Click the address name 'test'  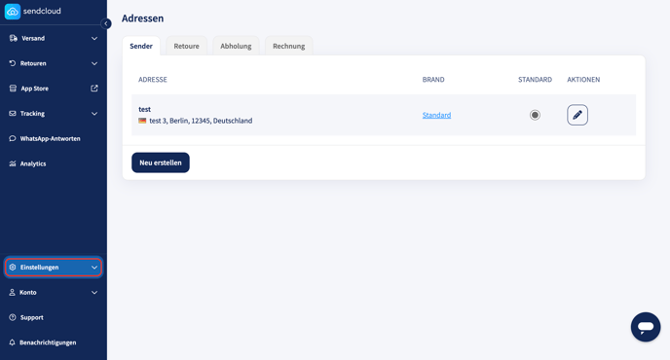coord(144,109)
